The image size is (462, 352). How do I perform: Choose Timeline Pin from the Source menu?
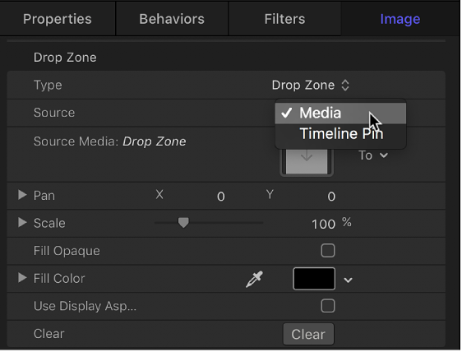[340, 133]
